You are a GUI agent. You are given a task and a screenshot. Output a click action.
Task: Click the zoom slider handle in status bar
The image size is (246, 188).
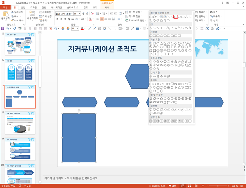[218, 186]
